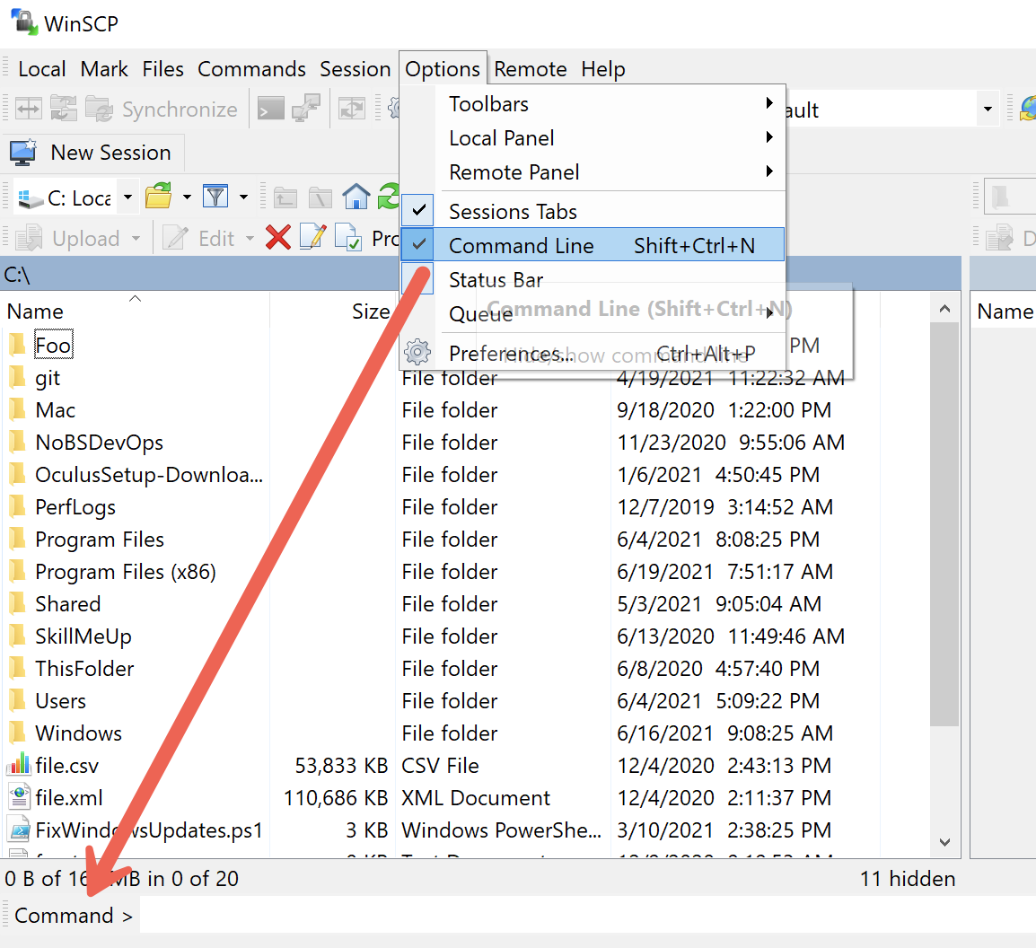Close the open Options menu
1036x948 pixels.
pyautogui.click(x=442, y=69)
